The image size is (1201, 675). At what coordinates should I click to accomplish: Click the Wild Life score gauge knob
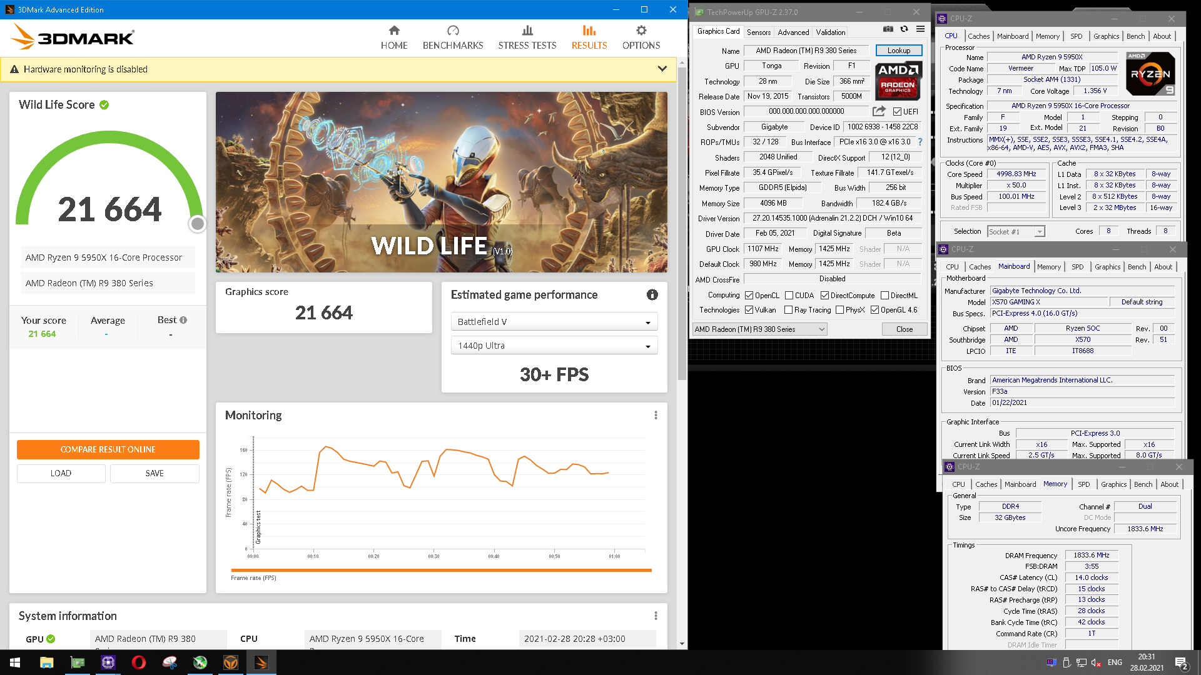[x=197, y=223]
